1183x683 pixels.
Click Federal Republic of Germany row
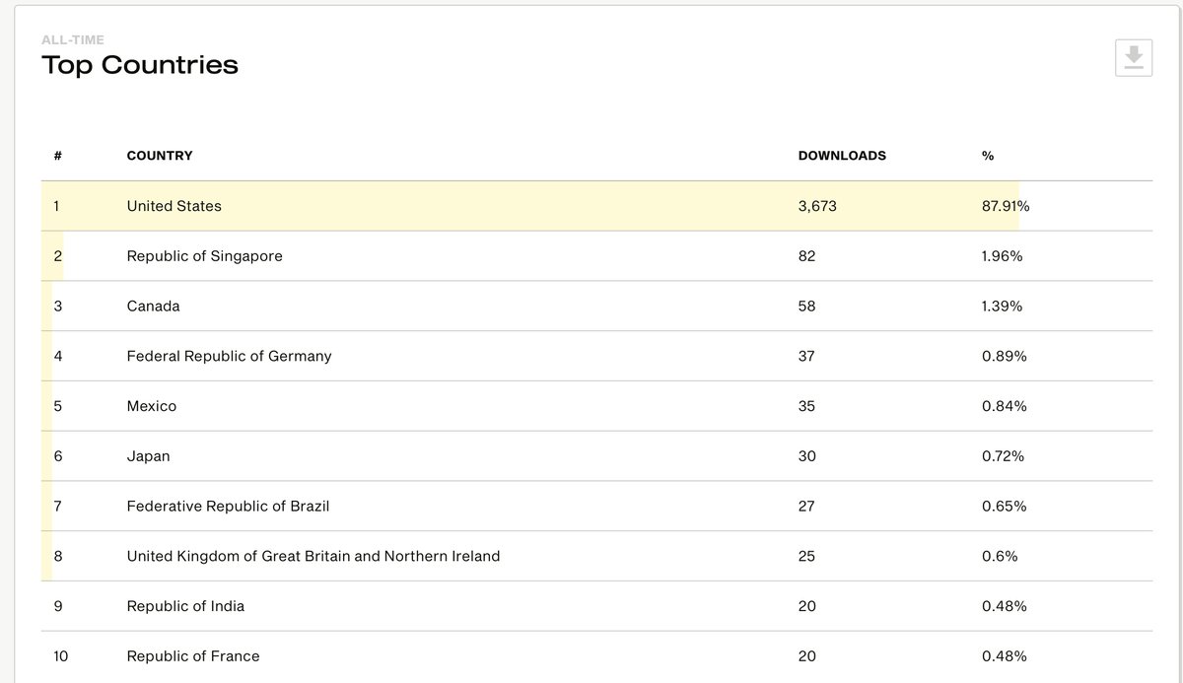pyautogui.click(x=596, y=356)
